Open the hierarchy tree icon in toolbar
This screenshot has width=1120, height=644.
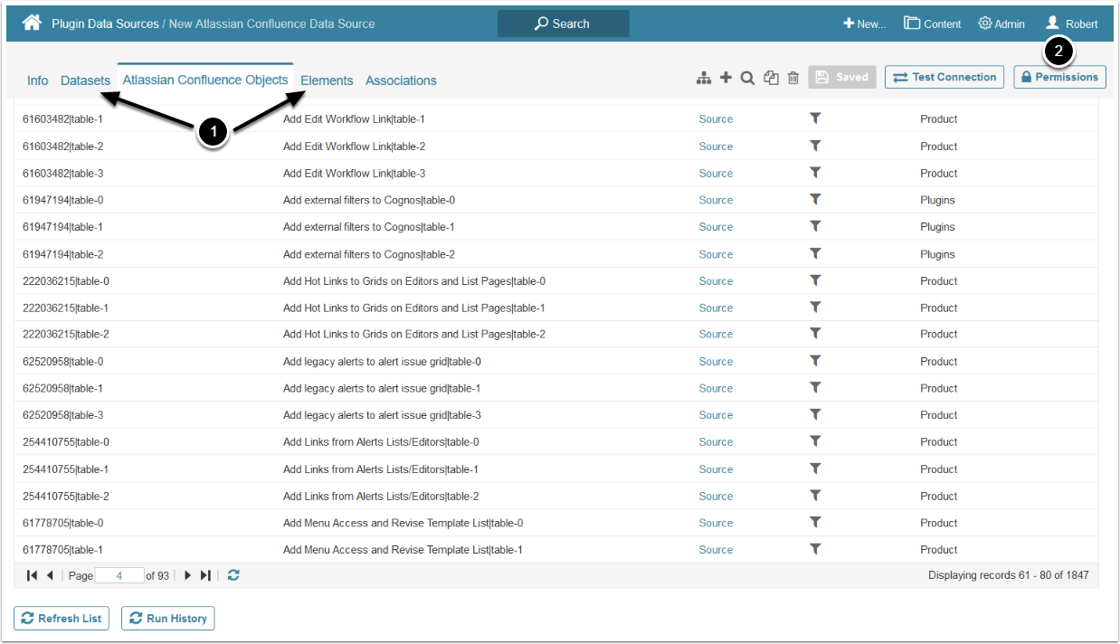point(704,78)
